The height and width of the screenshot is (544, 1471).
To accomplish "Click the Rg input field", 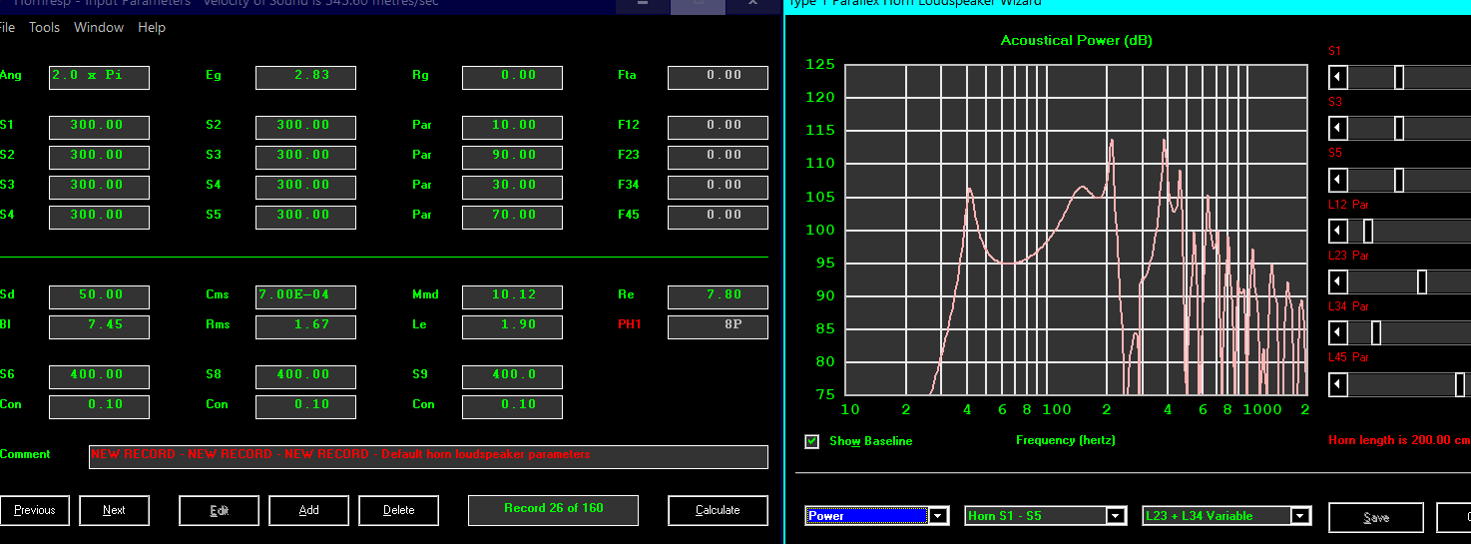I will (x=512, y=77).
